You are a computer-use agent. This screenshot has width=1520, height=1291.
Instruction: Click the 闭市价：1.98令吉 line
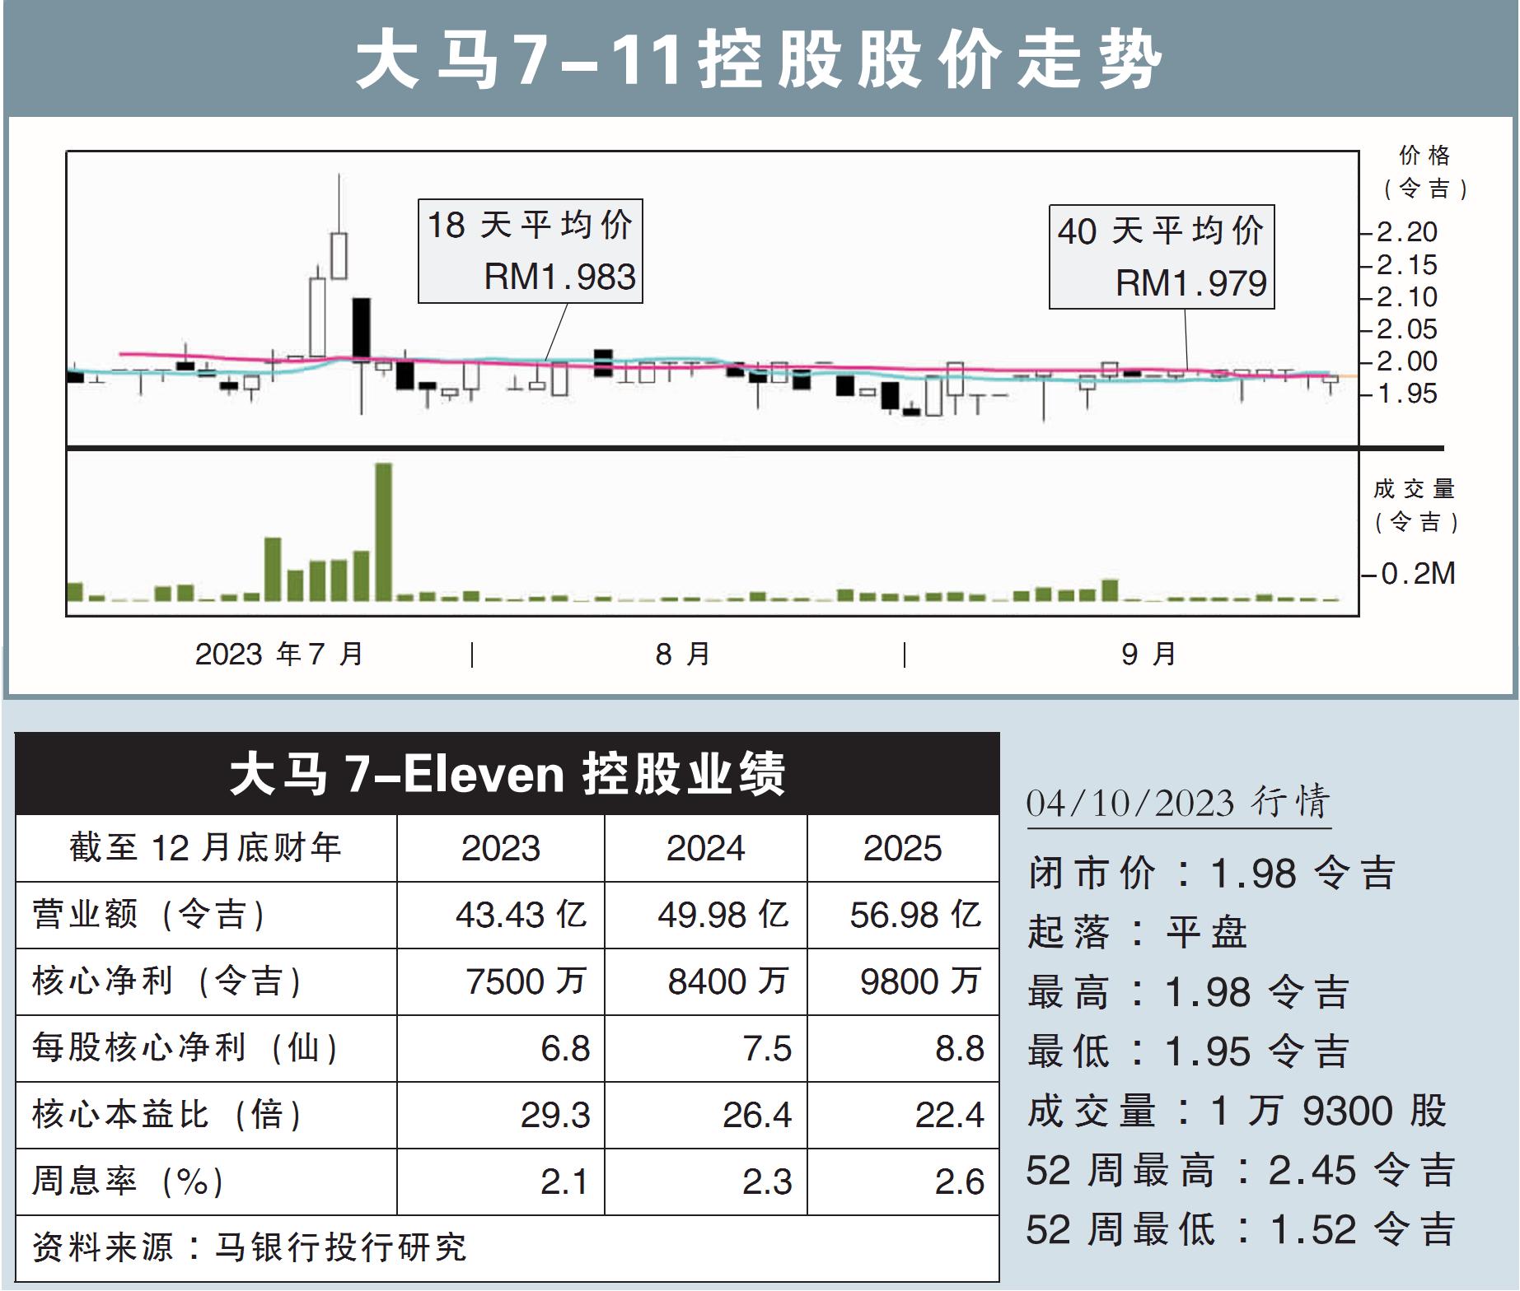pyautogui.click(x=1211, y=874)
